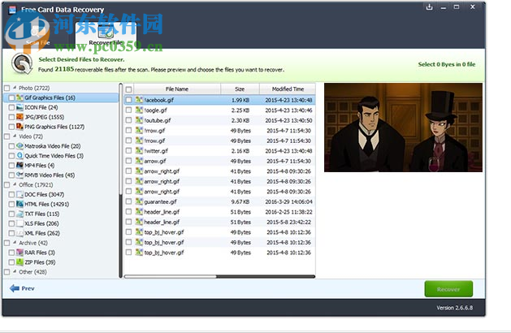Collapse the Office (17921) tree node

[x=15, y=184]
